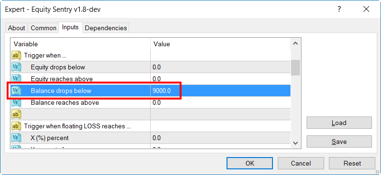Select the 'Equity drops below' label
This screenshot has width=381, height=175.
pos(58,67)
